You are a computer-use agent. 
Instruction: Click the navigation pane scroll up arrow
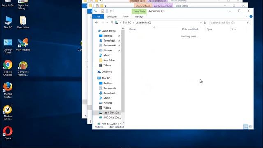pyautogui.click(x=123, y=28)
